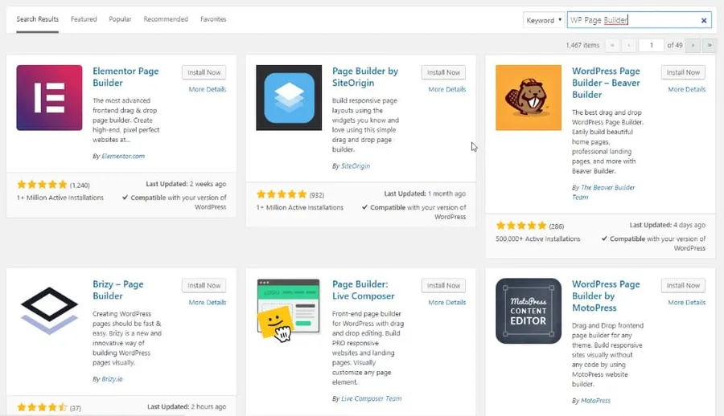The width and height of the screenshot is (724, 416).
Task: Go to the previous results page arrow
Action: 629,45
